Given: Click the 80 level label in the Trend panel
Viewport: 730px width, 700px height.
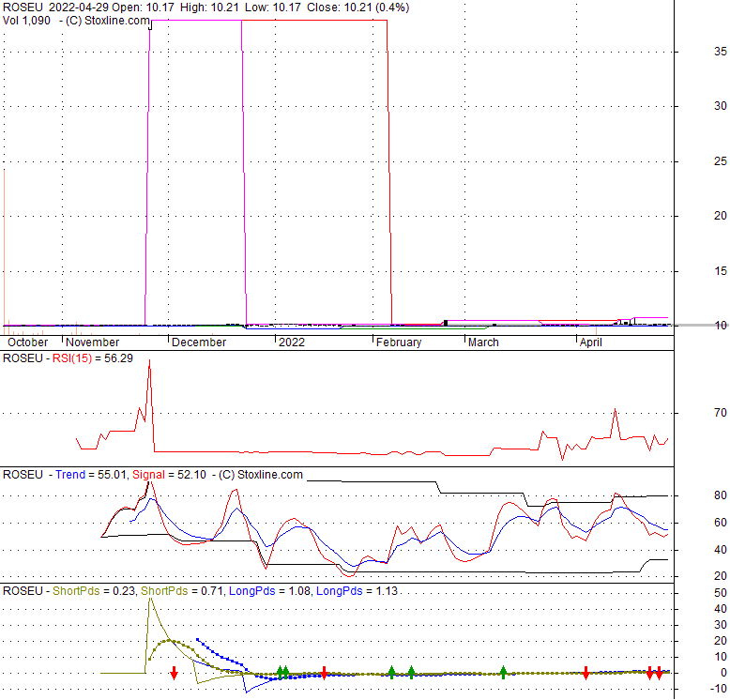Looking at the screenshot, I should pyautogui.click(x=721, y=495).
